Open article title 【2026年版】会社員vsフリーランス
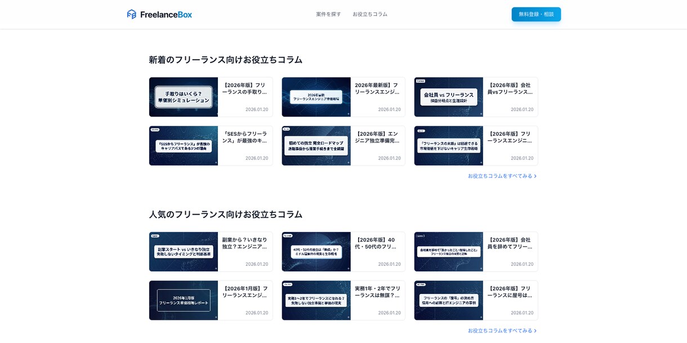The width and height of the screenshot is (687, 343). [x=510, y=88]
